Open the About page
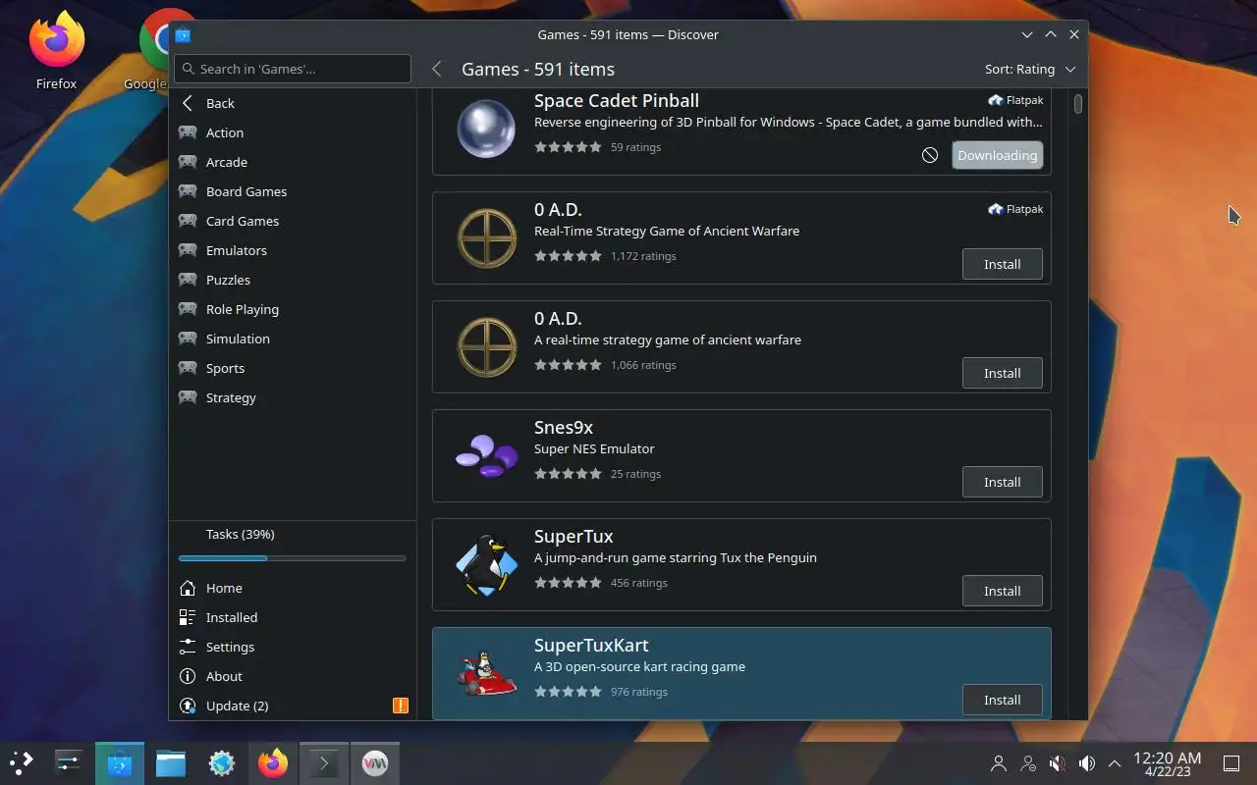 point(293,676)
